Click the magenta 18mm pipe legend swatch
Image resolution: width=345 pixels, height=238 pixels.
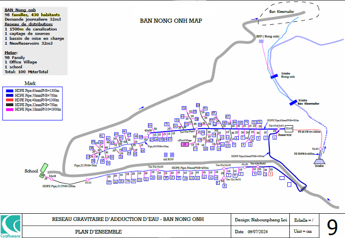coord(9,109)
